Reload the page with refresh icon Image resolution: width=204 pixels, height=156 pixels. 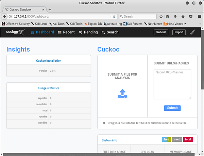114,16
